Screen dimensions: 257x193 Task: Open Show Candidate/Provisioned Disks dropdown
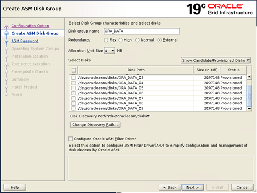pyautogui.click(x=215, y=60)
